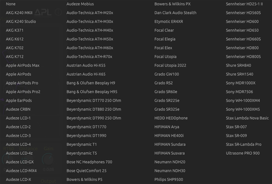Select Audeze Mobius from the menu
Viewport: 272px width, 184px height.
(x=80, y=4)
